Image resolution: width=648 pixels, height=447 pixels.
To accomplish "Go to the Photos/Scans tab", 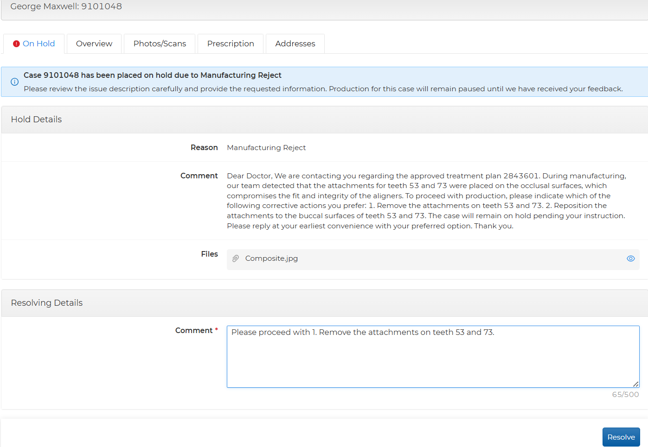I will 160,44.
